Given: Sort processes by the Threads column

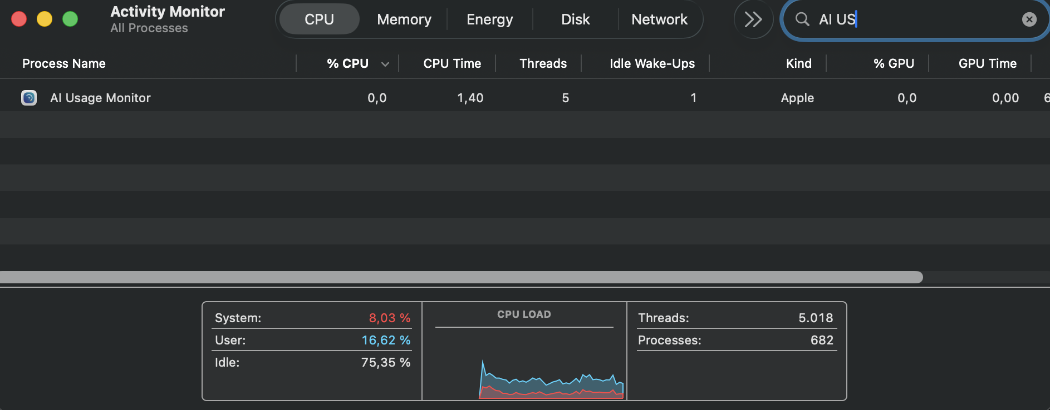Looking at the screenshot, I should 542,63.
